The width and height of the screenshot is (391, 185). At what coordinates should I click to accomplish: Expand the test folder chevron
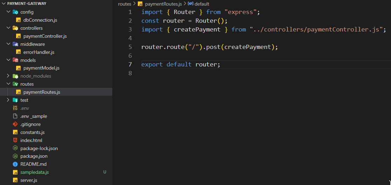click(8, 100)
